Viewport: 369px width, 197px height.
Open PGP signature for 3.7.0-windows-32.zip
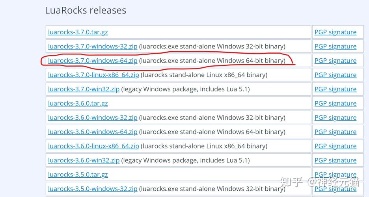click(x=335, y=46)
